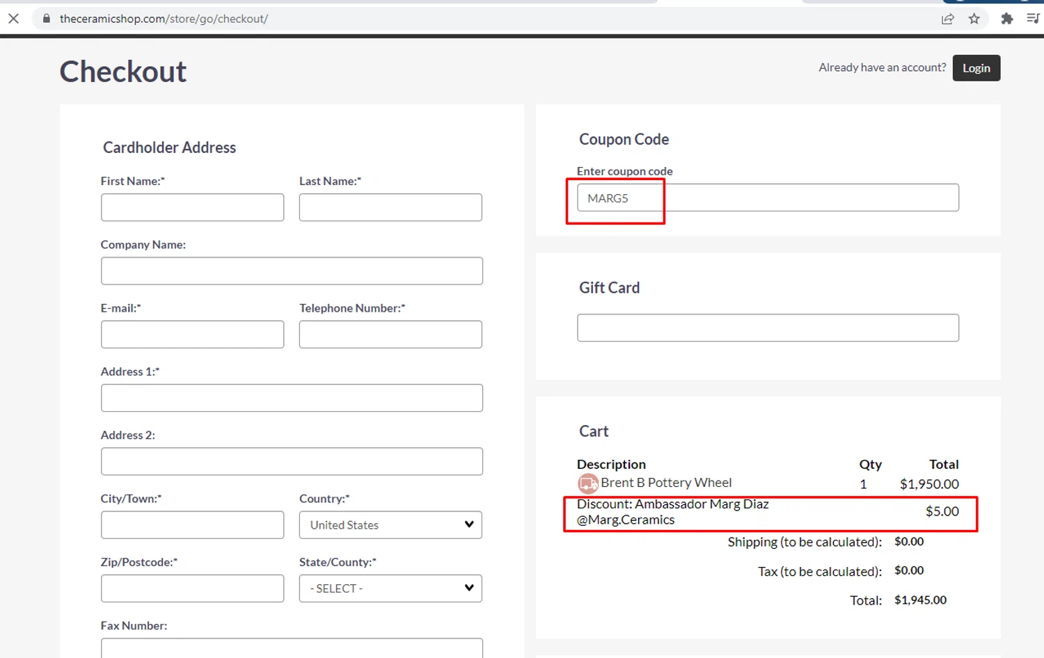Click the $1,950.00 item total
The height and width of the screenshot is (658, 1044).
tap(929, 484)
